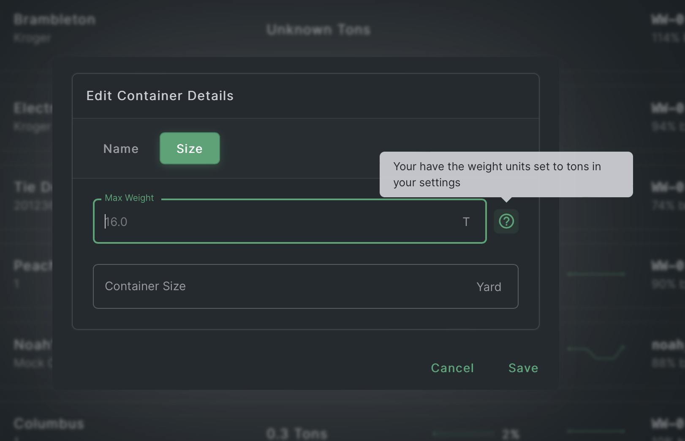
Task: Click the Edit Container Details heading
Action: pos(160,96)
